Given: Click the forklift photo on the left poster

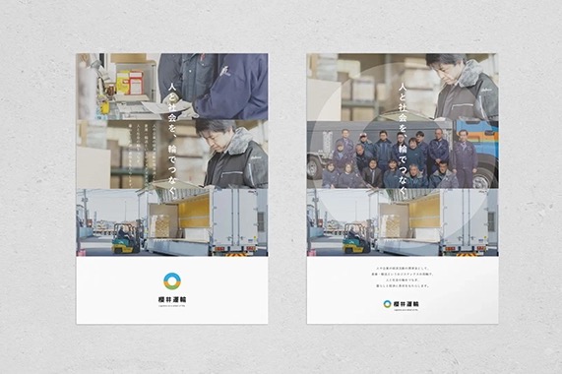Looking at the screenshot, I should 172,222.
